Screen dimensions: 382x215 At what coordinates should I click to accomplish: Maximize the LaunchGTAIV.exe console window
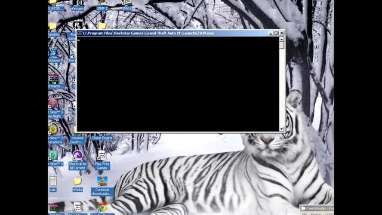click(276, 33)
